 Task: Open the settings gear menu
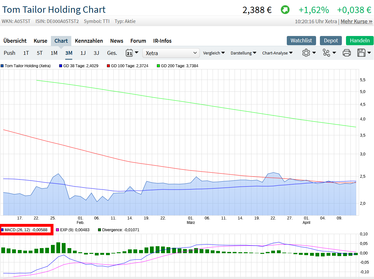[x=306, y=53]
